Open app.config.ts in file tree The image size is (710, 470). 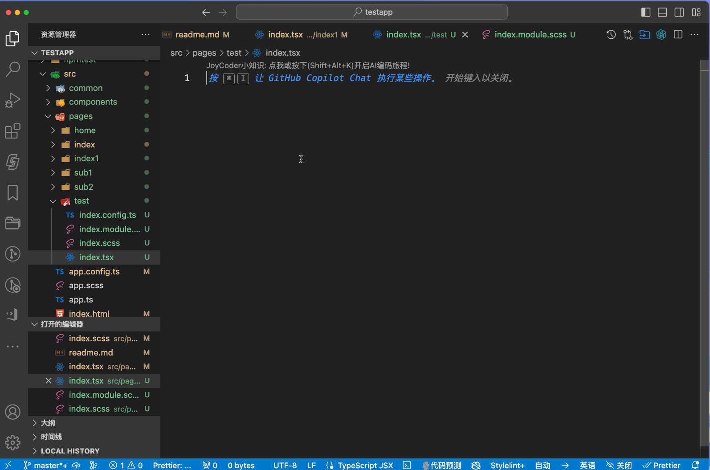pos(94,272)
